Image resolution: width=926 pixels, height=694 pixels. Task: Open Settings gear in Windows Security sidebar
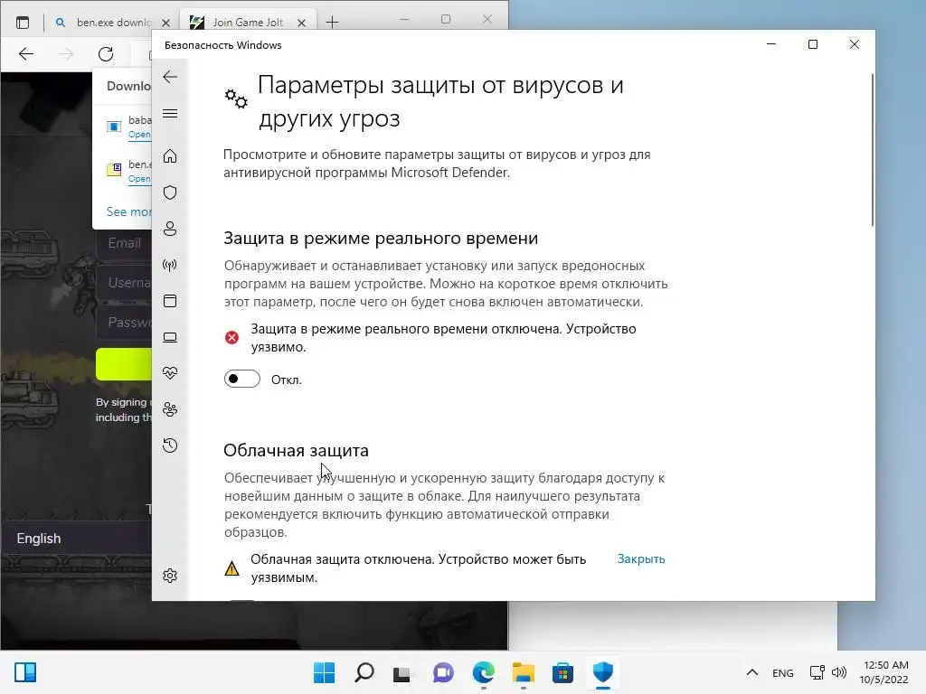point(170,576)
